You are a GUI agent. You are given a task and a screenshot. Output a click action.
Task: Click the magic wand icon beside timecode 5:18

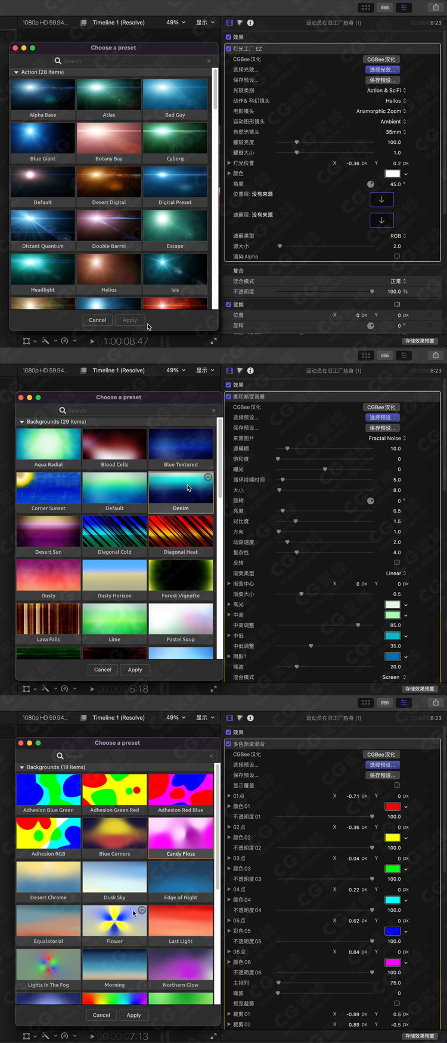point(45,689)
